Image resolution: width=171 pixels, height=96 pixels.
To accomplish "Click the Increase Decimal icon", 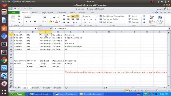I will [85, 22].
